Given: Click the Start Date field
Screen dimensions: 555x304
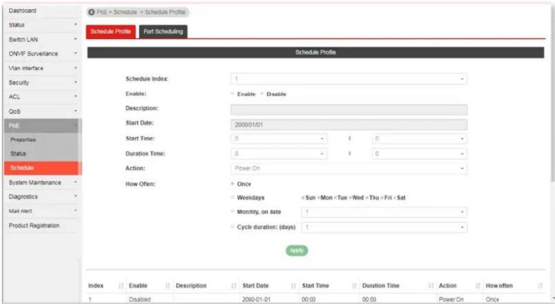Looking at the screenshot, I should tap(349, 125).
